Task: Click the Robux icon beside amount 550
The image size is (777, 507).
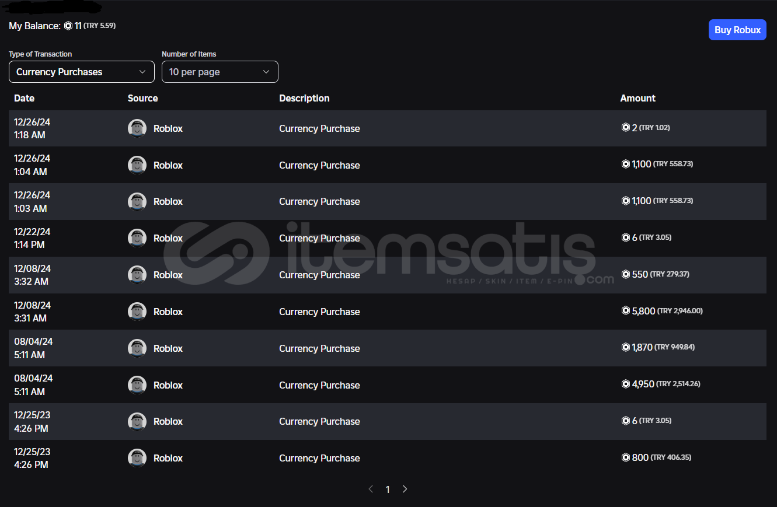Action: coord(625,274)
